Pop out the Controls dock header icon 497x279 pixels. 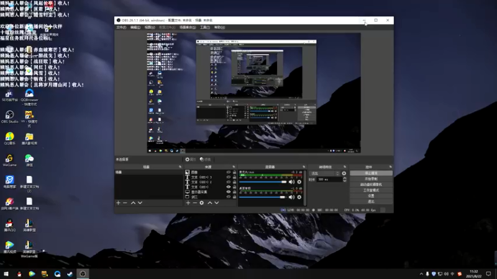pos(391,167)
